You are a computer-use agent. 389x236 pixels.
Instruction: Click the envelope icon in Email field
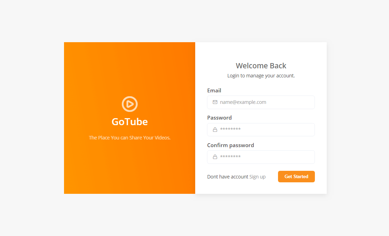(215, 102)
